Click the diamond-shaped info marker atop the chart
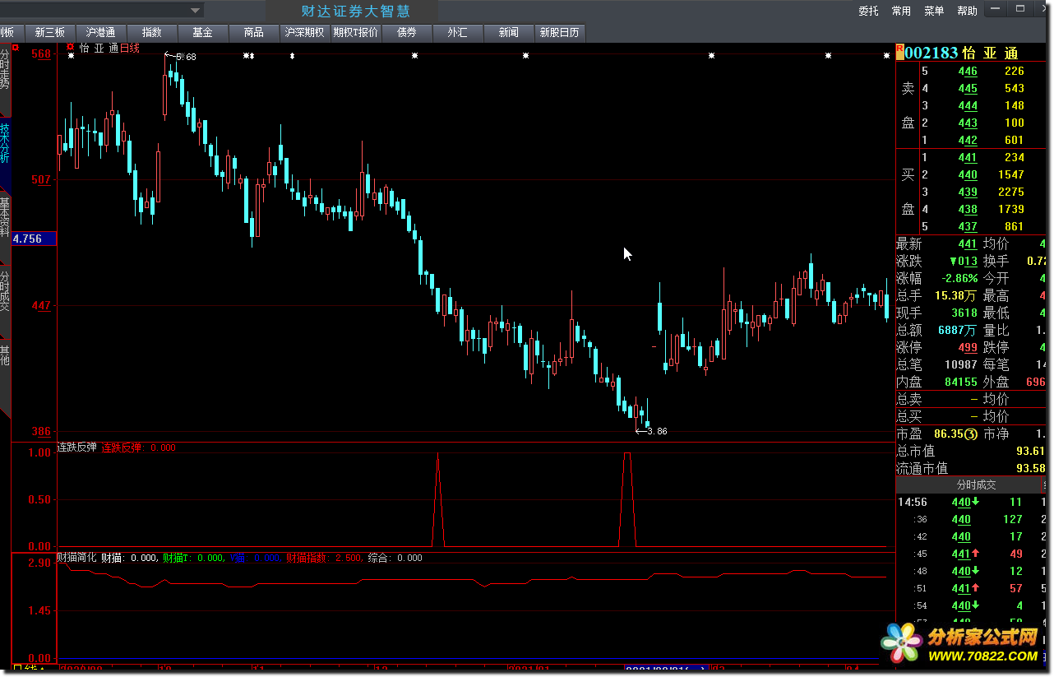This screenshot has height=677, width=1054. point(292,56)
